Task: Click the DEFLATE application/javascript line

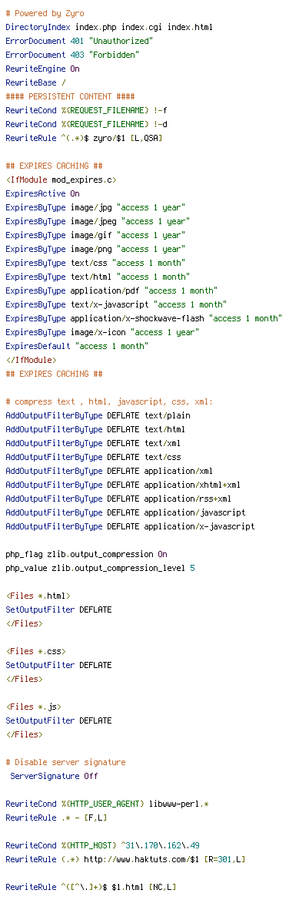Action: click(125, 512)
